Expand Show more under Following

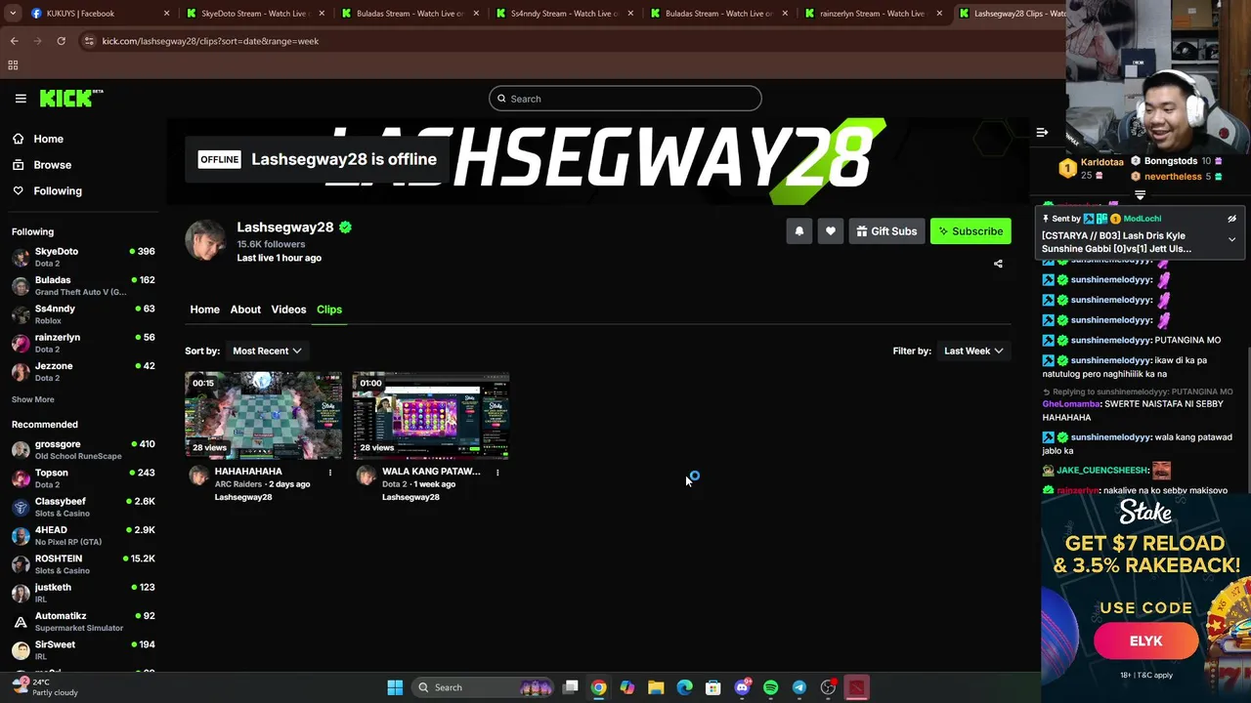[32, 399]
